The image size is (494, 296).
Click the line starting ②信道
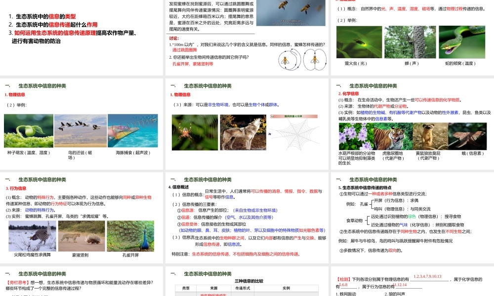click(x=225, y=218)
